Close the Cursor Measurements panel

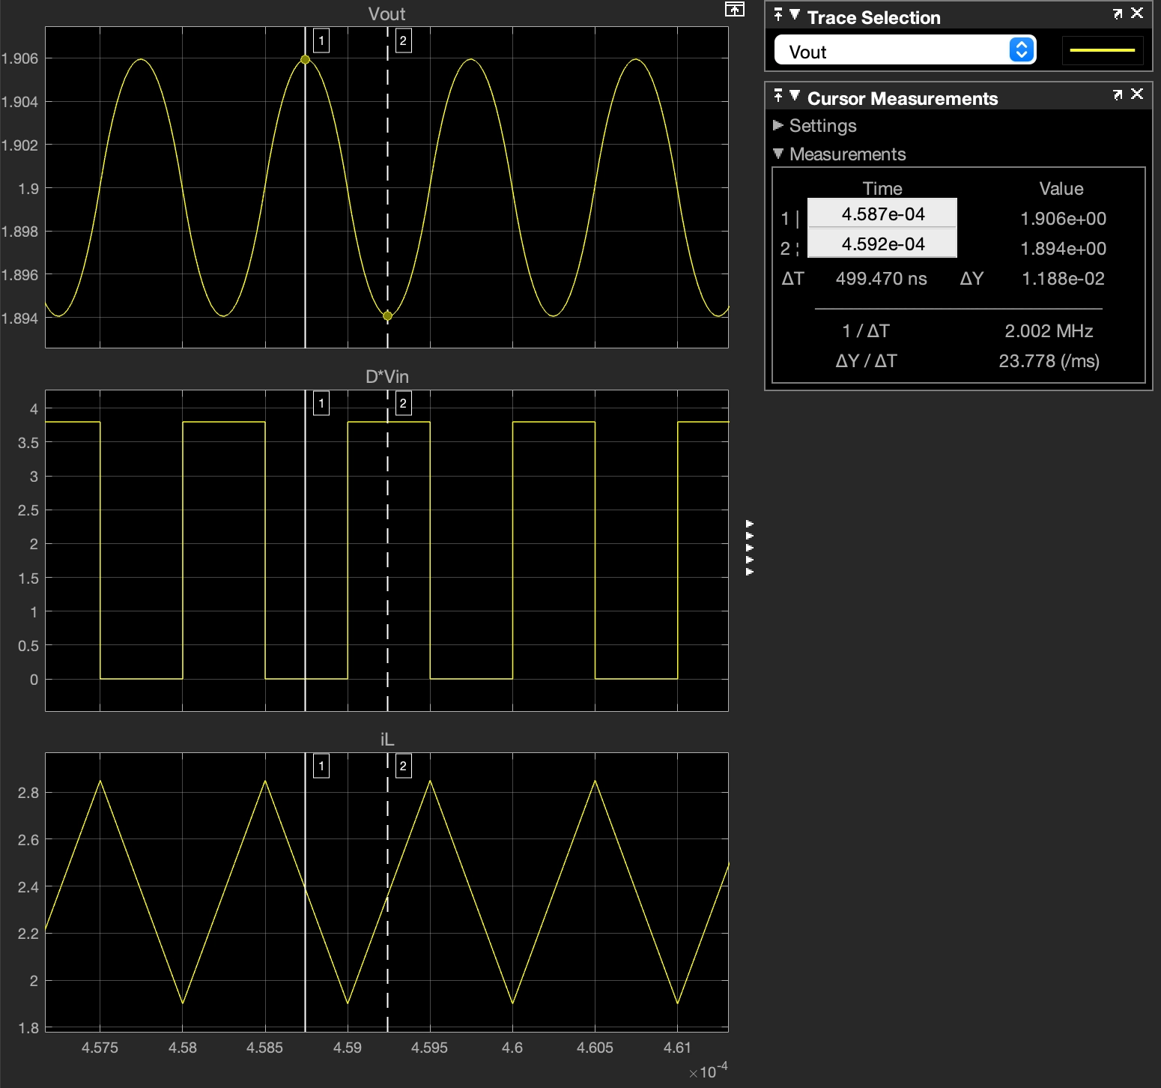[x=1137, y=94]
